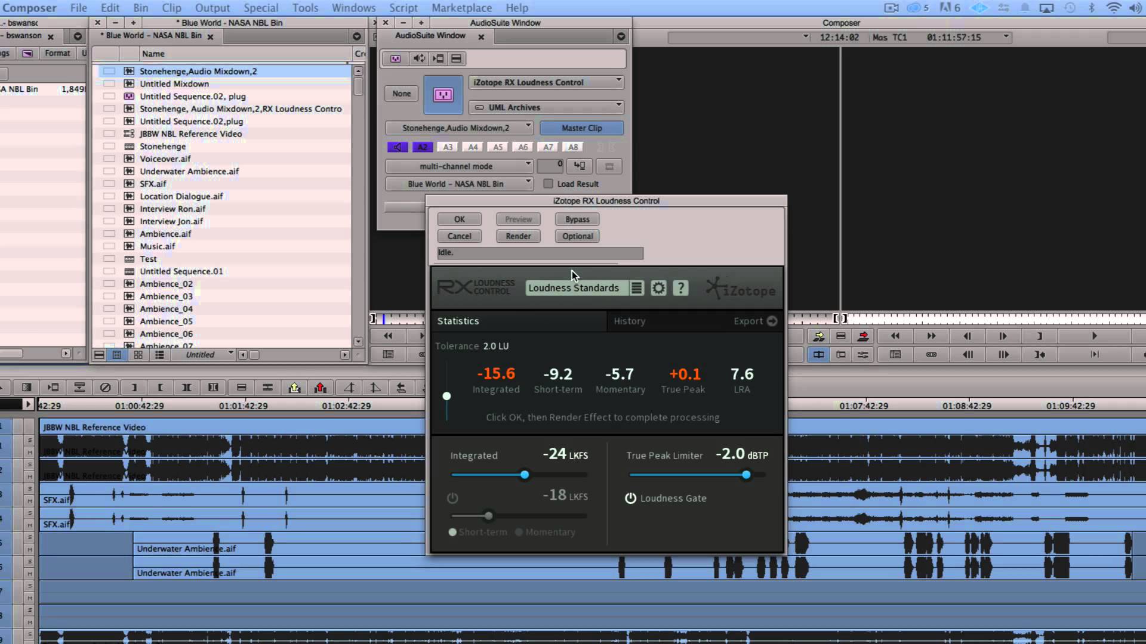
Task: Open the UML Archives drive dropdown
Action: coord(546,107)
